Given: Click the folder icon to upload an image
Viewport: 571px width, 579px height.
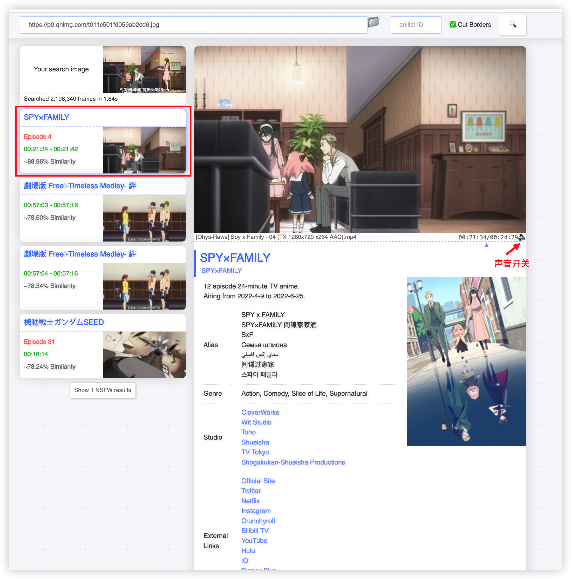Looking at the screenshot, I should pyautogui.click(x=373, y=22).
